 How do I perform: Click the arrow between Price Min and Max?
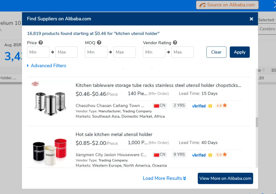[x=53, y=52]
